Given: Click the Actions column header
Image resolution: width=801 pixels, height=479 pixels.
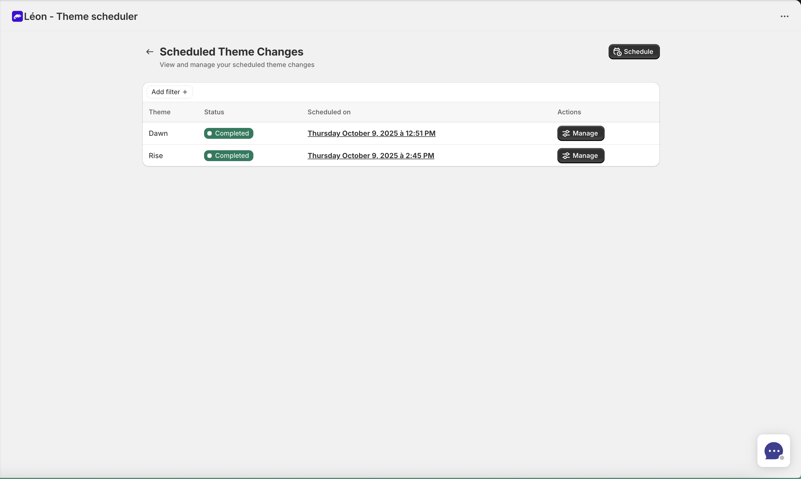Looking at the screenshot, I should point(569,112).
